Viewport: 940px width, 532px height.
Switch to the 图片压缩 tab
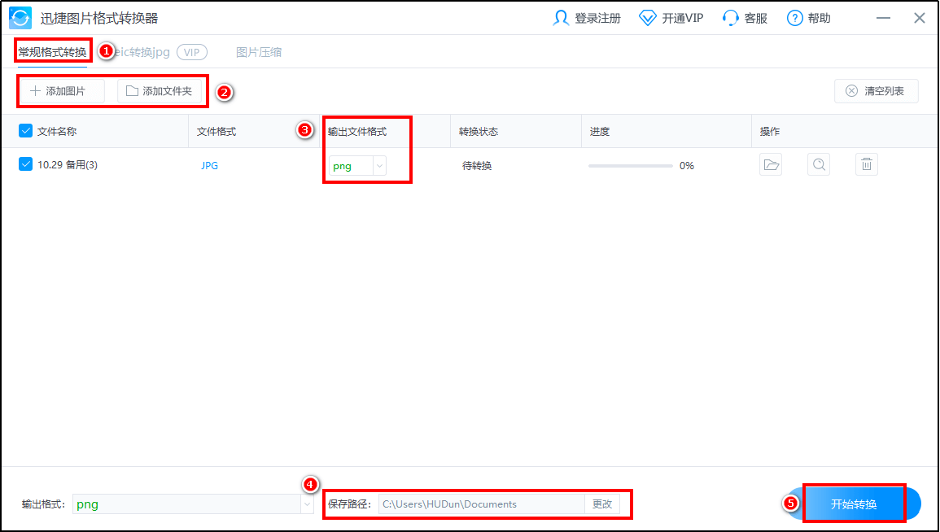[259, 52]
